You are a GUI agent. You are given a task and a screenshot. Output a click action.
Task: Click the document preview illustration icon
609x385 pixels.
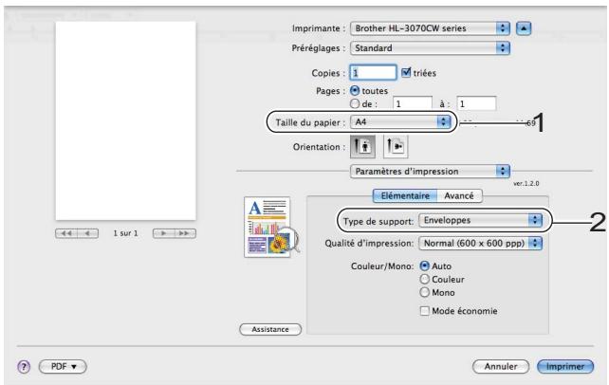(271, 228)
